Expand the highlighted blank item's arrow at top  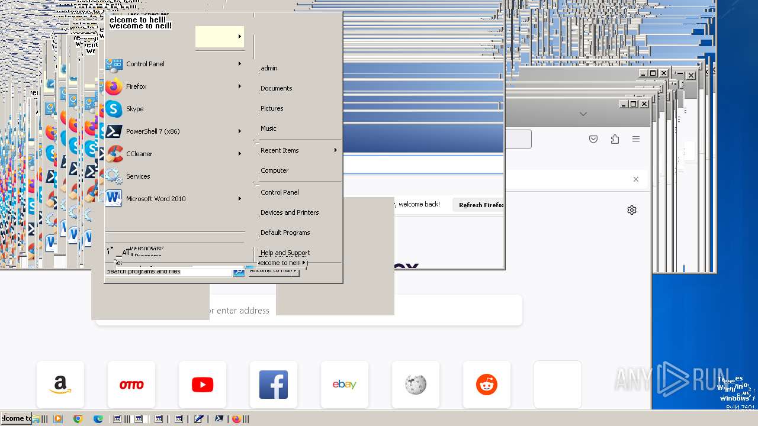[x=240, y=37]
